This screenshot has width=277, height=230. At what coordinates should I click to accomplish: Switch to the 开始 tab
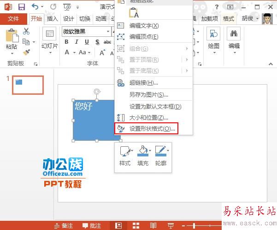click(36, 19)
